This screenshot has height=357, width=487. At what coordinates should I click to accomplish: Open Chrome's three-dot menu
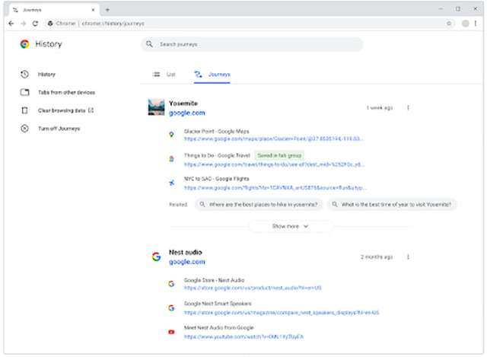coord(477,24)
